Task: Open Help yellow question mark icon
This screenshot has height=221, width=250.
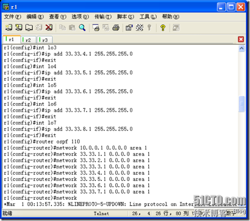Action: (x=163, y=28)
